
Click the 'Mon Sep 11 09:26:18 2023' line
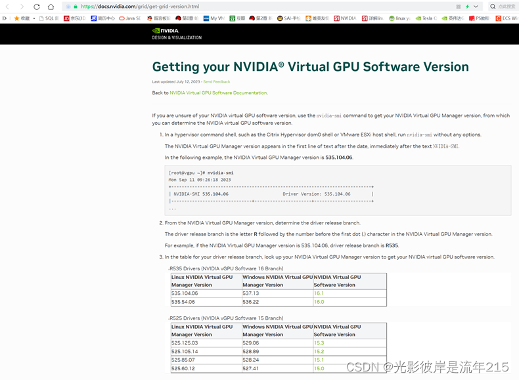[200, 180]
